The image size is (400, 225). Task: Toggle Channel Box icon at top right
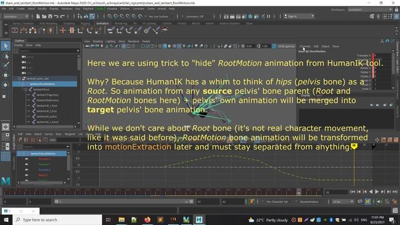point(396,16)
